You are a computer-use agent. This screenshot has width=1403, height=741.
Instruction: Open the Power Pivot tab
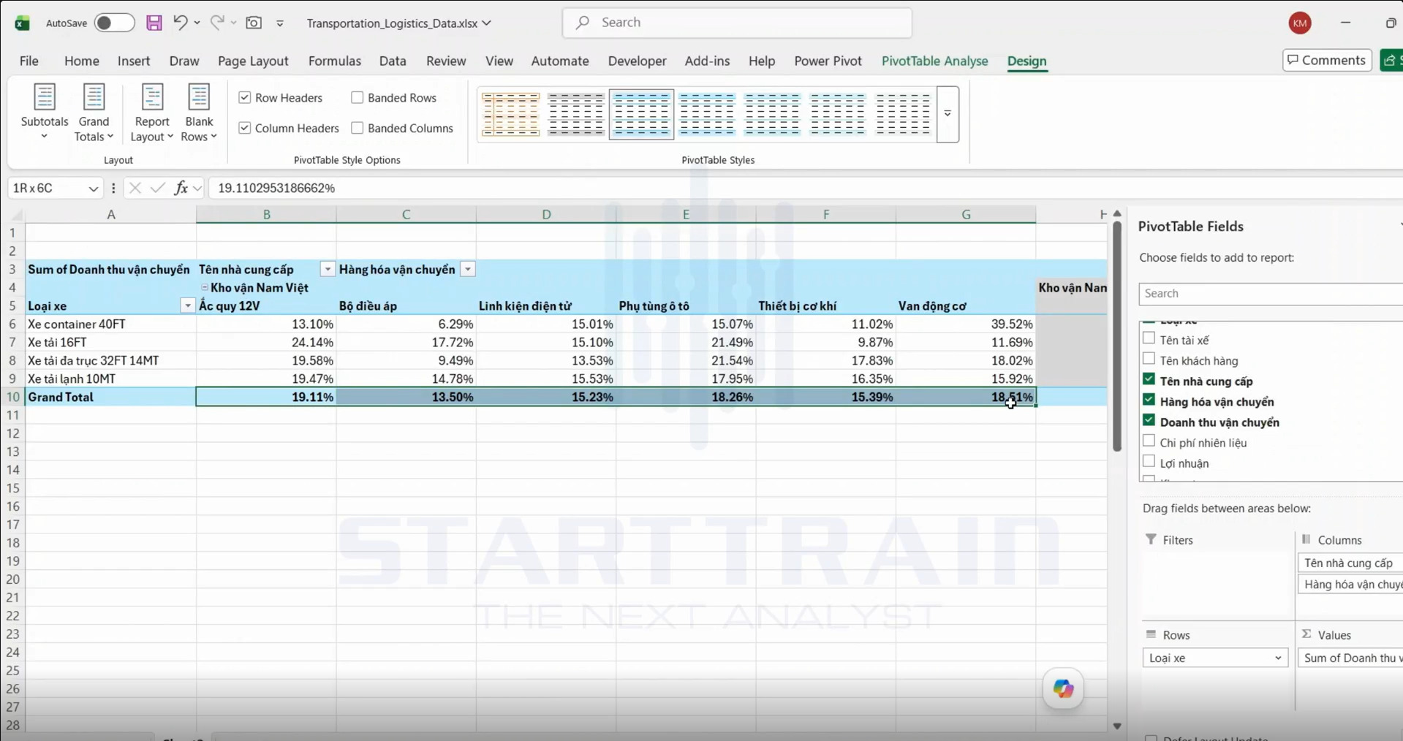[828, 61]
